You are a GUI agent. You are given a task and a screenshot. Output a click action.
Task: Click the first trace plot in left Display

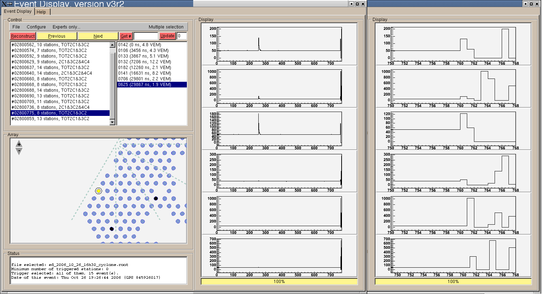pos(279,44)
